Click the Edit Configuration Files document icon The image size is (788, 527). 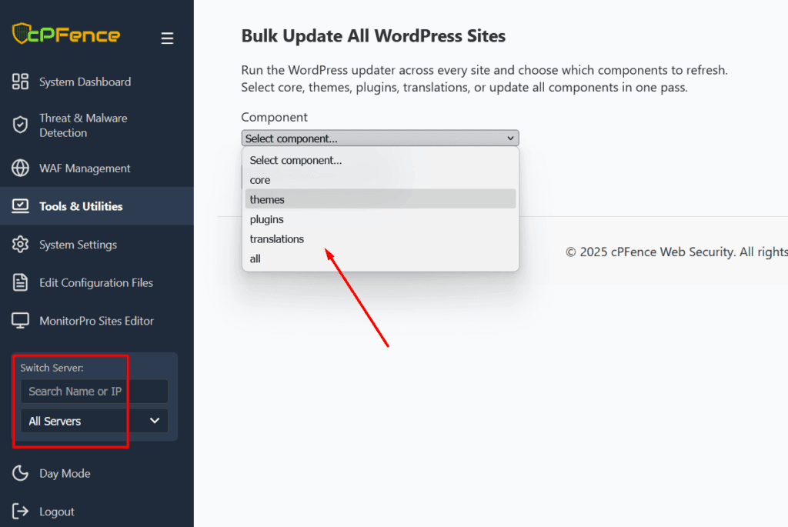(21, 282)
